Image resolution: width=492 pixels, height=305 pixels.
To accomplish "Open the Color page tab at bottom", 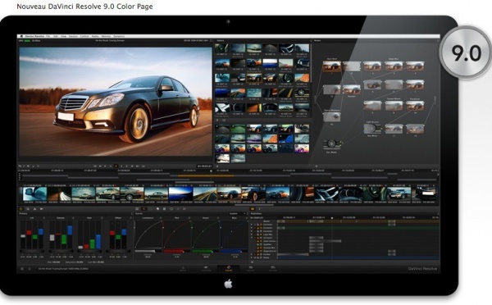I will (229, 269).
